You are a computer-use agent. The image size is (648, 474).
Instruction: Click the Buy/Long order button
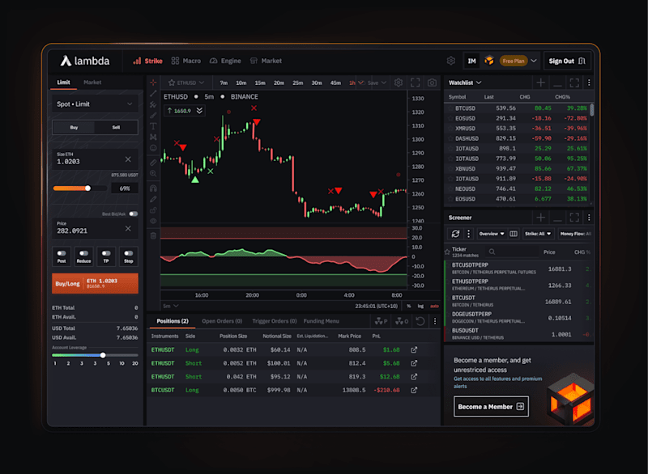[95, 283]
